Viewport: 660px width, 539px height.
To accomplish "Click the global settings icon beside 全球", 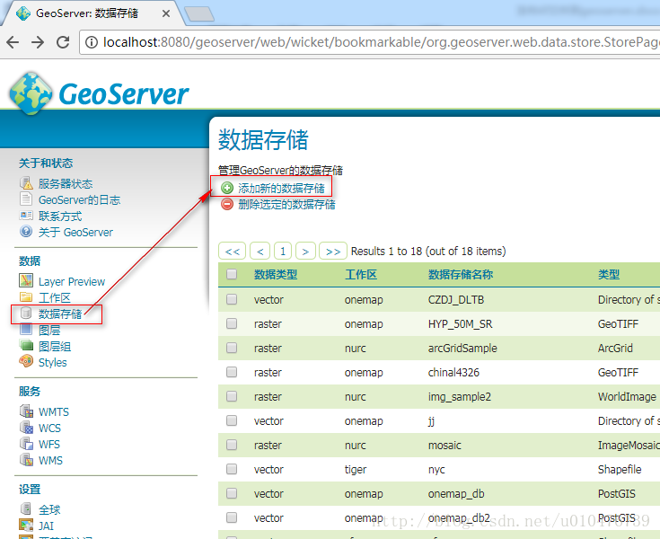I will point(26,508).
